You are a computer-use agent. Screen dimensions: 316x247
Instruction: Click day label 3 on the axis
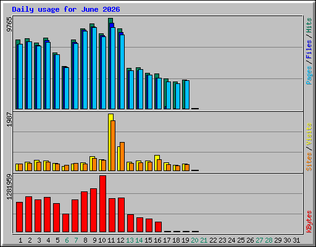tap(39, 240)
